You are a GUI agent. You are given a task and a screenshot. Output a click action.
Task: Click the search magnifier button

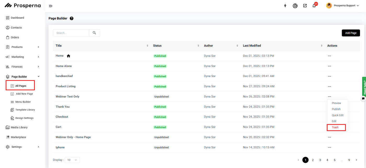coord(94,33)
